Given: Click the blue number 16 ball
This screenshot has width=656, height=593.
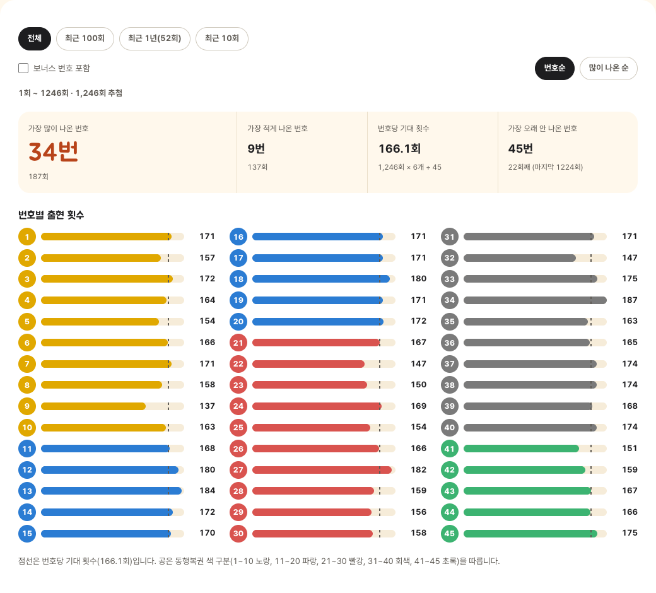Looking at the screenshot, I should pyautogui.click(x=238, y=237).
